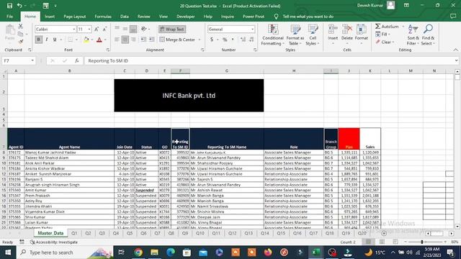Save the workbook with the Save icon

click(x=9, y=6)
